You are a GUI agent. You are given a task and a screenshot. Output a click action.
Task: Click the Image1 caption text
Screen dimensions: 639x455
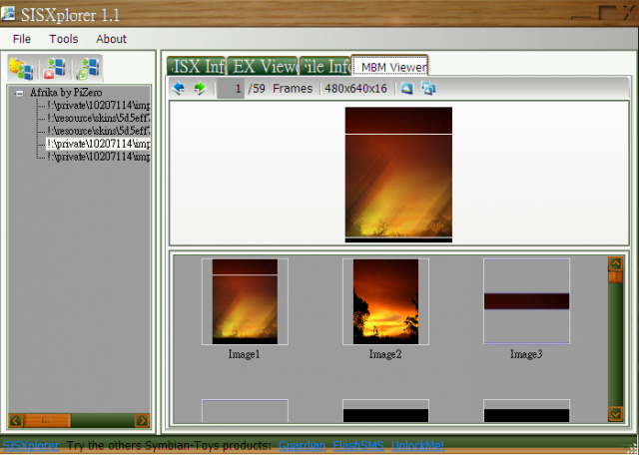(244, 354)
